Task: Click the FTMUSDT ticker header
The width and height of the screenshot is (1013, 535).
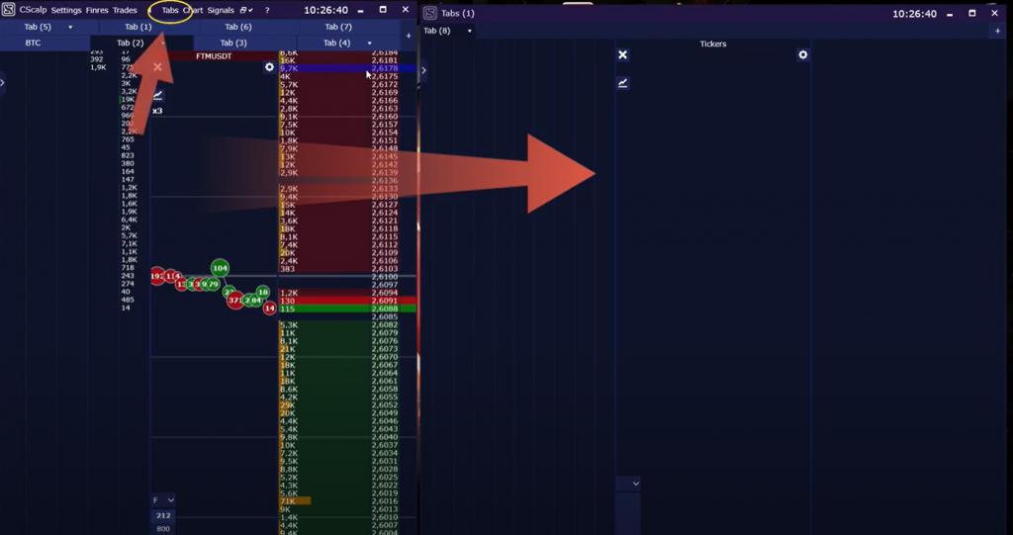Action: coord(214,56)
